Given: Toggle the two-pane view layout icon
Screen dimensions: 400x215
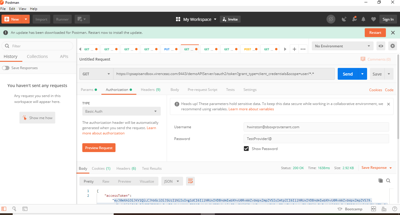Looking at the screenshot, I should [x=373, y=209].
